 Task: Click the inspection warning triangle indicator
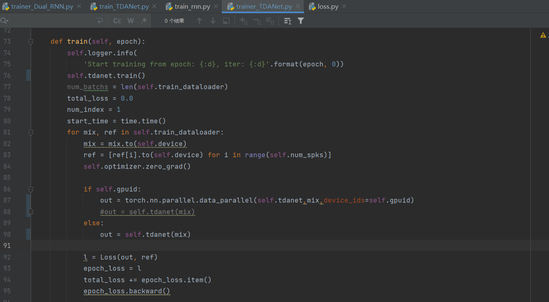click(542, 35)
